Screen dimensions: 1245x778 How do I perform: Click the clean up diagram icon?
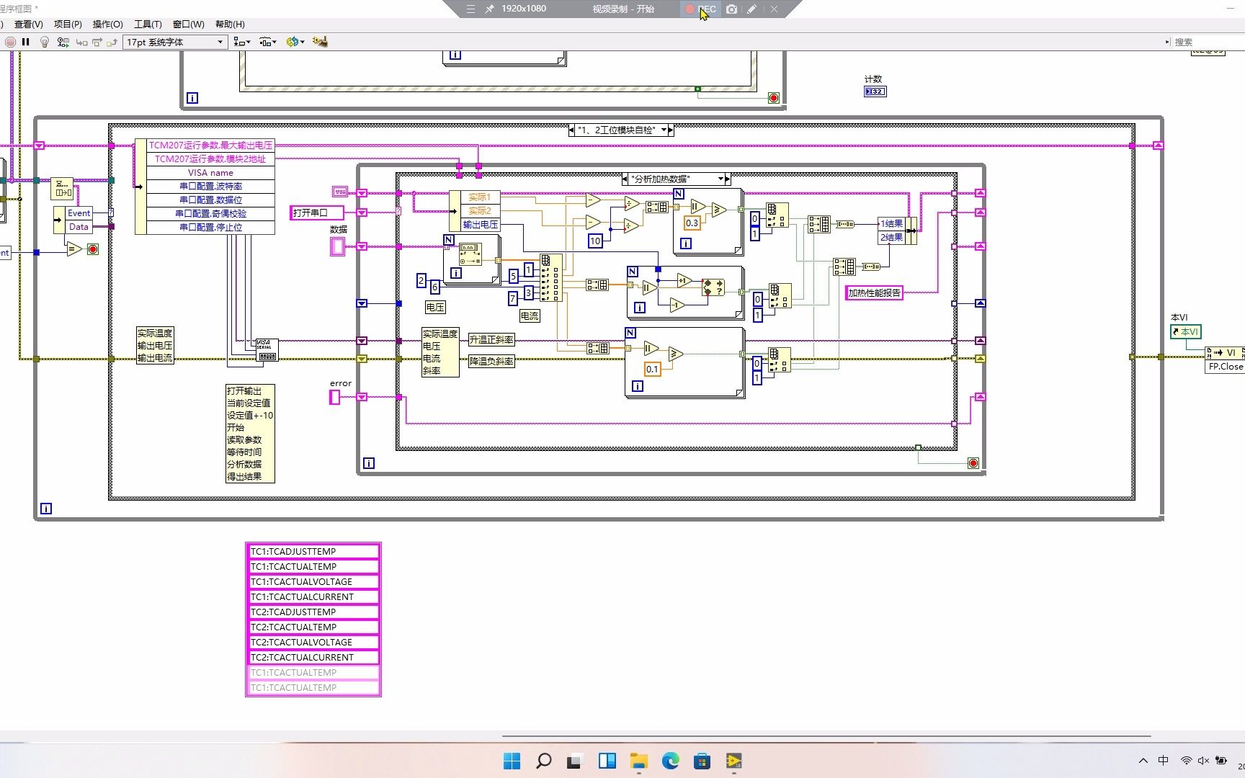(320, 43)
